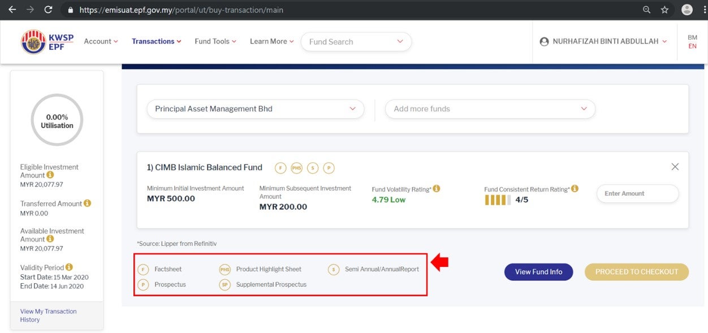The image size is (708, 333).
Task: Open the Learn More menu
Action: click(x=272, y=41)
